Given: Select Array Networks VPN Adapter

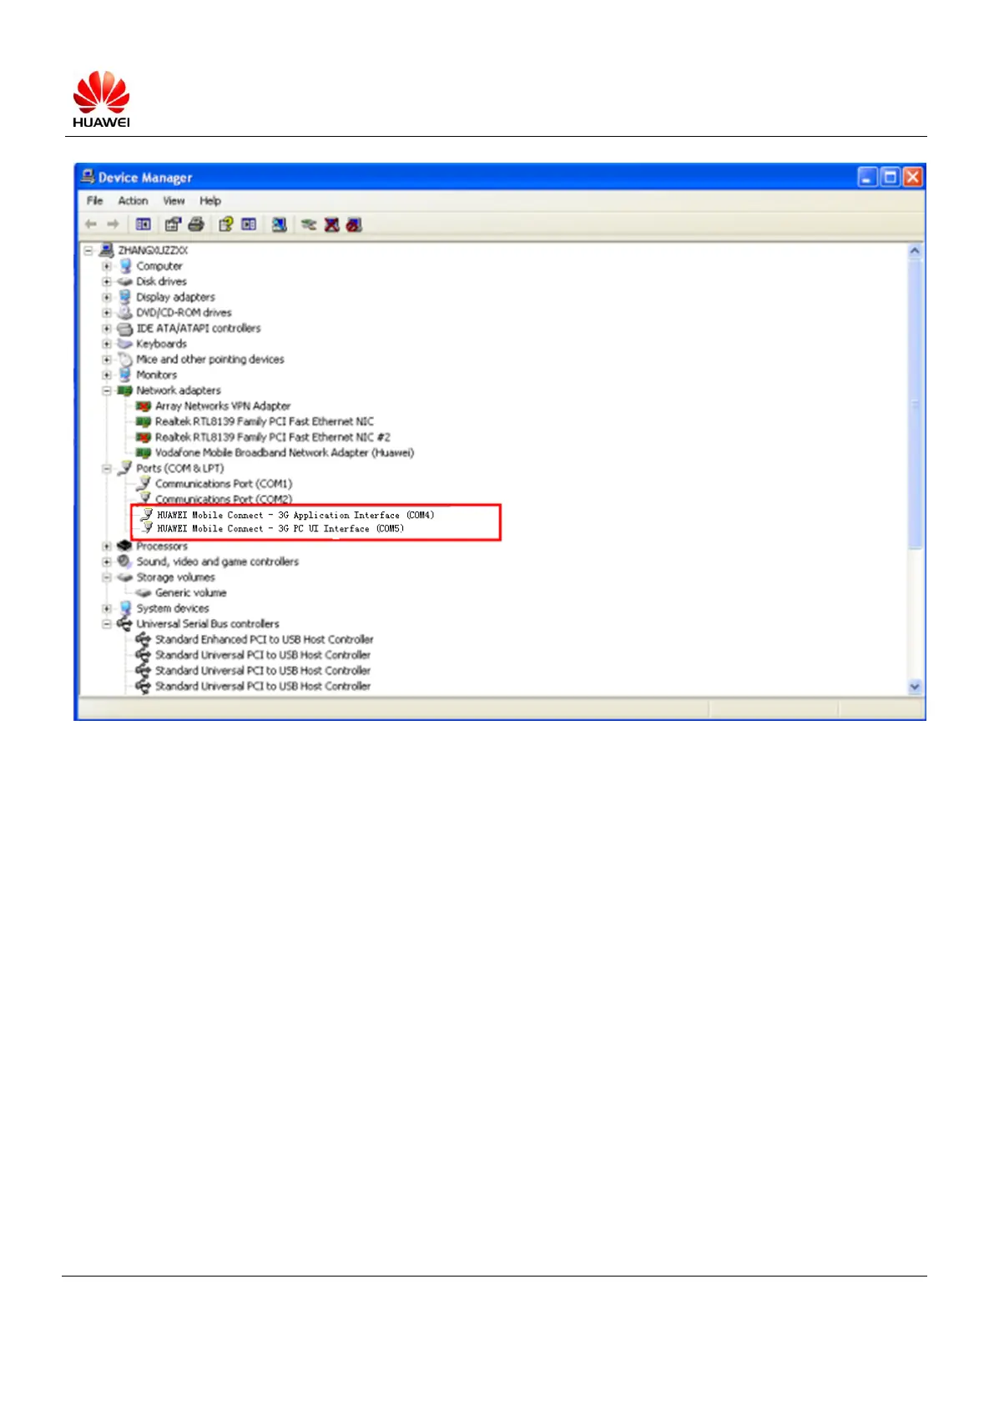Looking at the screenshot, I should pos(223,406).
